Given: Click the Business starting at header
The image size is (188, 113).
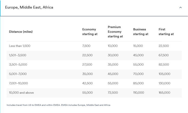Looking at the screenshot, I should [x=141, y=32].
